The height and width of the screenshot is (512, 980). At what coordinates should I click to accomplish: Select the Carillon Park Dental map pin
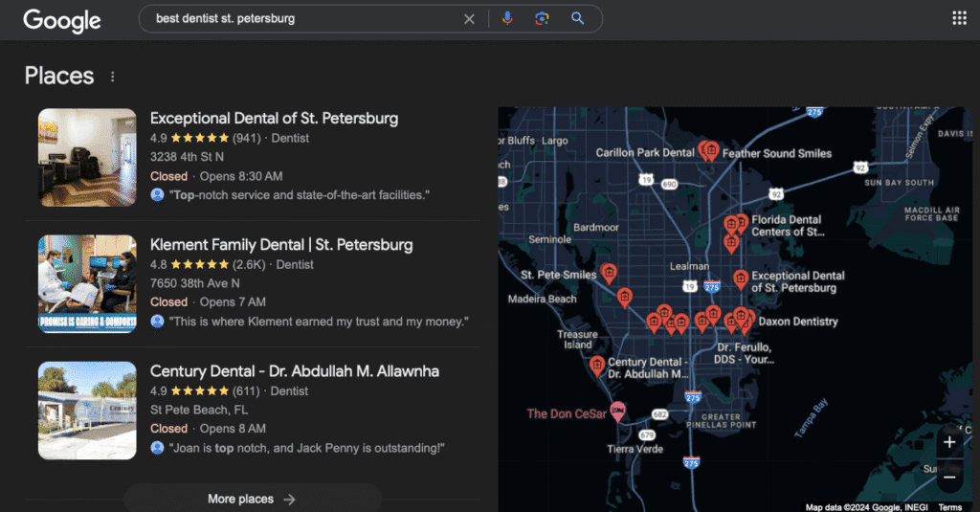(707, 150)
